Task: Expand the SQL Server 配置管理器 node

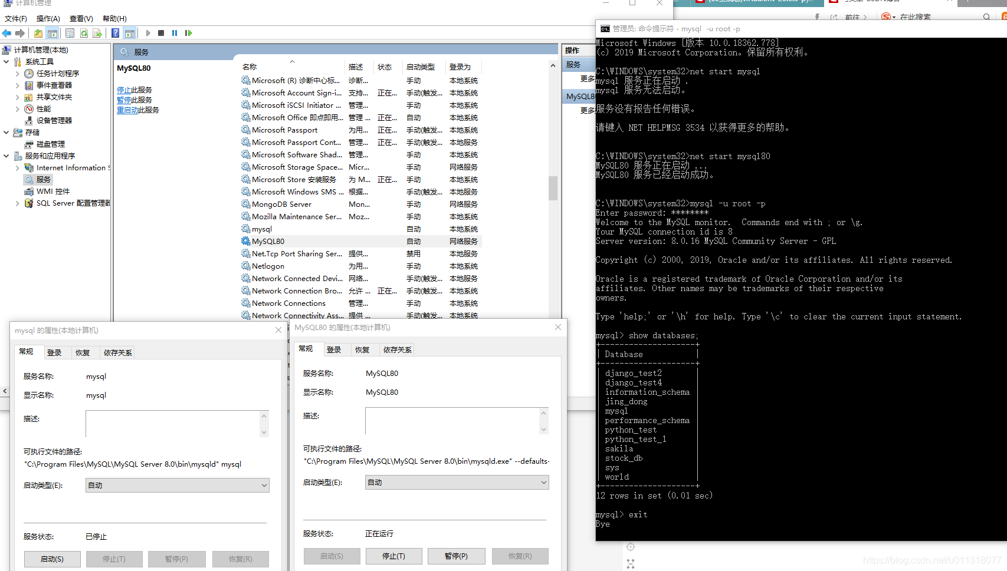Action: point(17,203)
